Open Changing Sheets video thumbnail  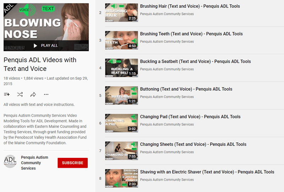pos(121,151)
